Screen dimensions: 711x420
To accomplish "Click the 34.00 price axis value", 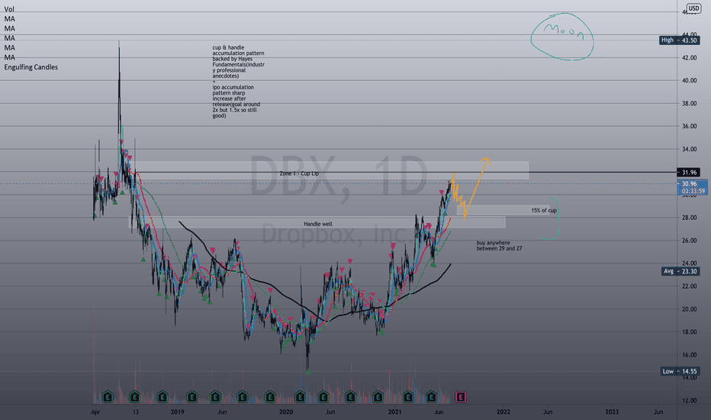I will coord(689,149).
